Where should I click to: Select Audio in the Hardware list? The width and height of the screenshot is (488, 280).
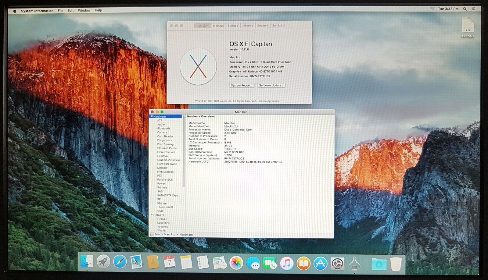coord(161,125)
